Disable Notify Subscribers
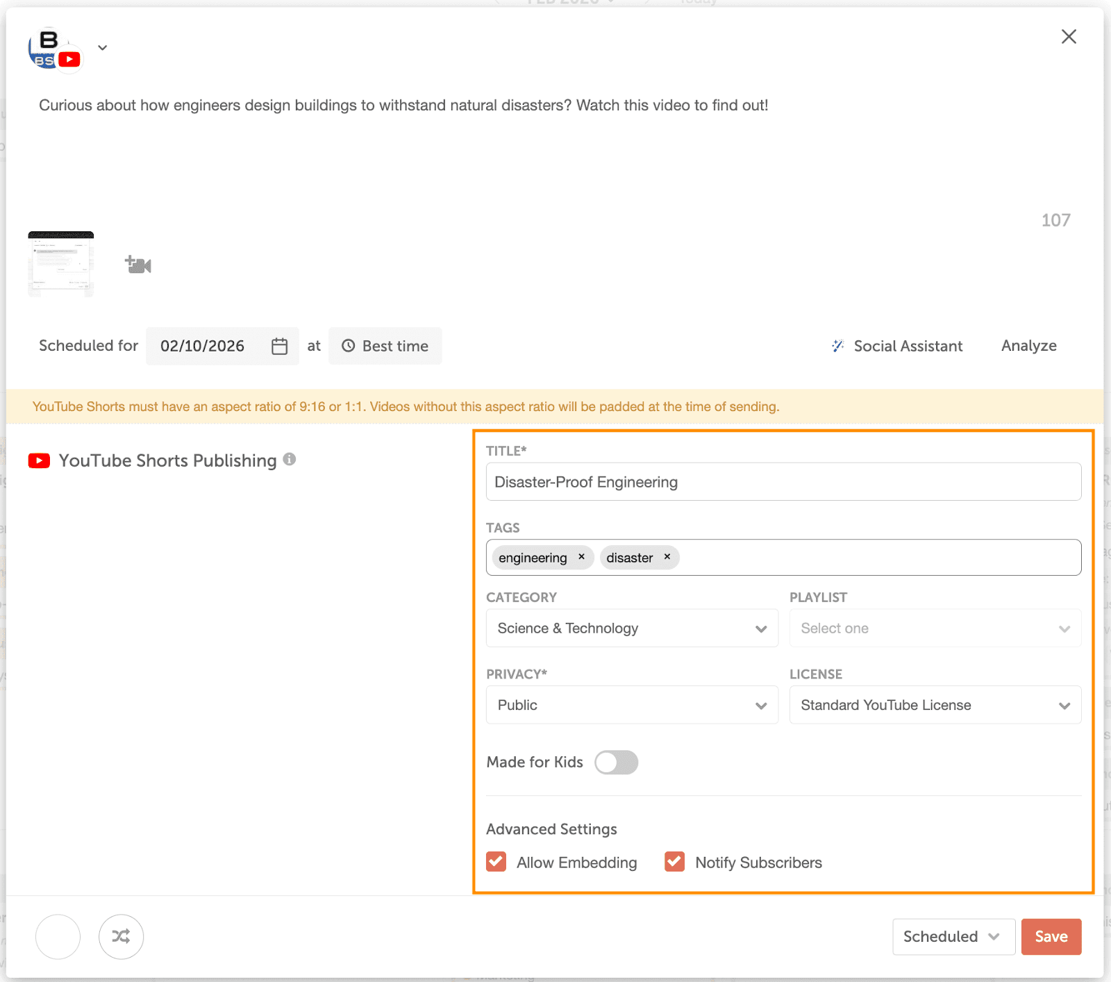The width and height of the screenshot is (1111, 982). pos(674,862)
